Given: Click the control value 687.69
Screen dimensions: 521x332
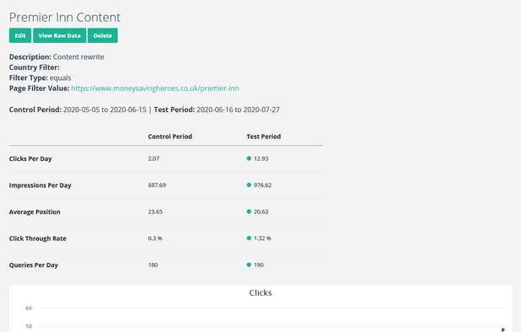Looking at the screenshot, I should (157, 185).
